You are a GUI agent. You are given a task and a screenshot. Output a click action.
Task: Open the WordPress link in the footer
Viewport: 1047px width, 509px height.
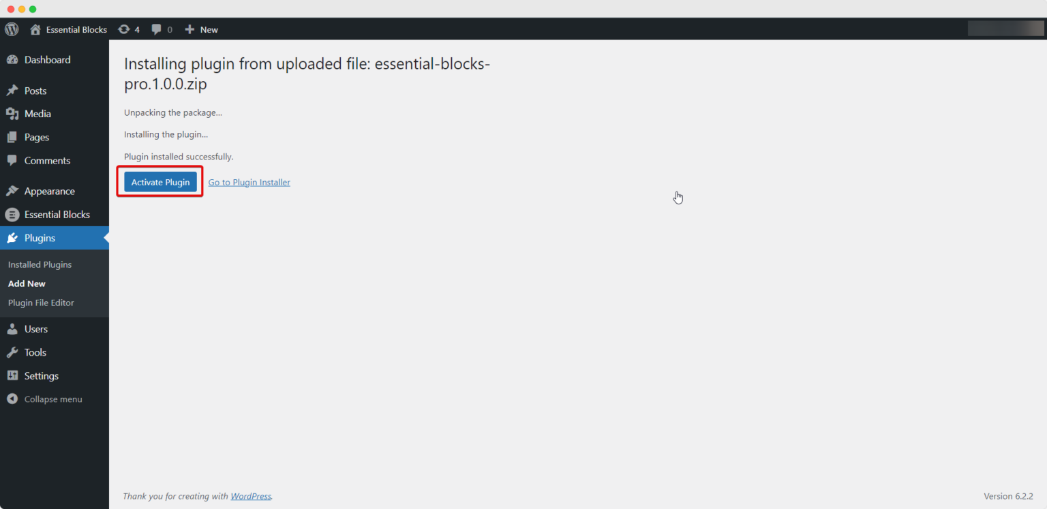250,496
